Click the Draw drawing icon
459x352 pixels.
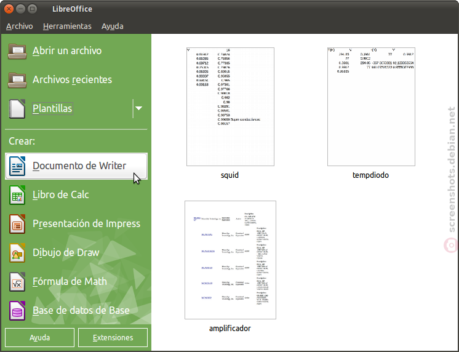pos(17,253)
